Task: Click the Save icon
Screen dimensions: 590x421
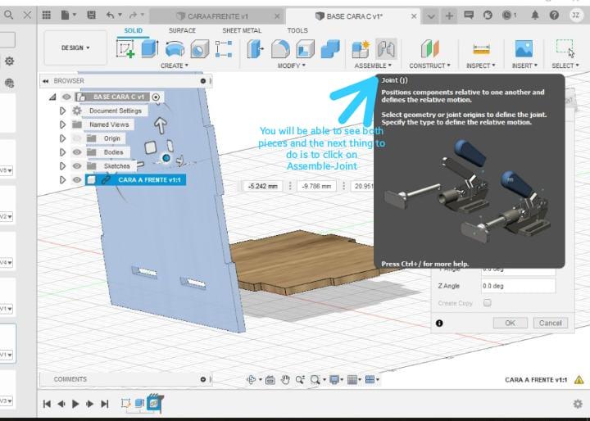Action: (91, 15)
